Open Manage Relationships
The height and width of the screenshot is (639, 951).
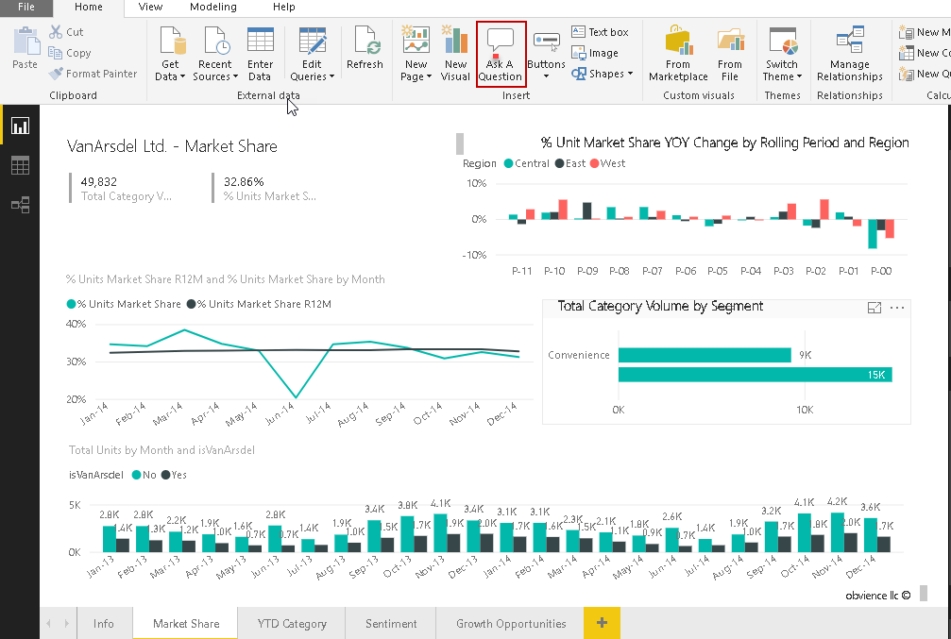coord(850,54)
